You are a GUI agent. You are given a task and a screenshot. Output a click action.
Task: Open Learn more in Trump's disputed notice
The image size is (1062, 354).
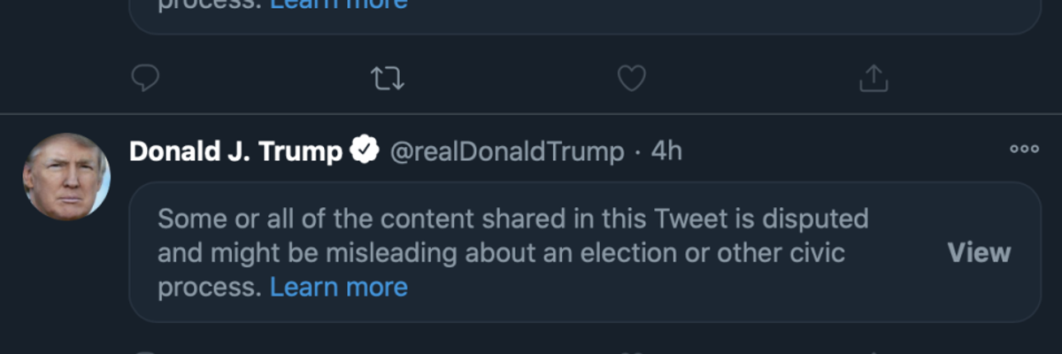coord(338,287)
